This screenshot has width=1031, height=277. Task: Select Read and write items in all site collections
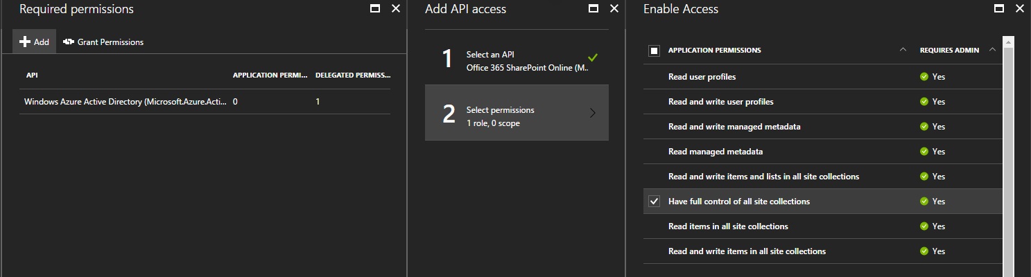pos(823,251)
